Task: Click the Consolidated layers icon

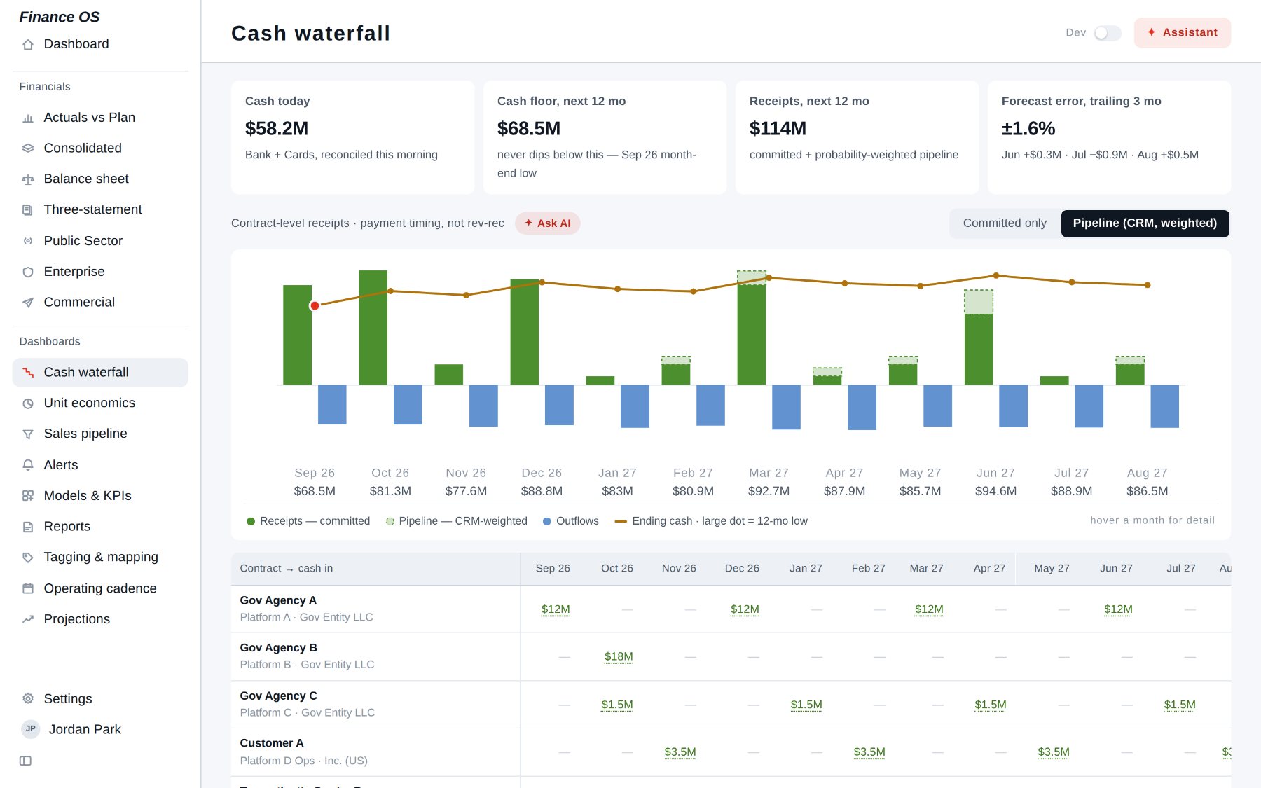Action: [28, 148]
